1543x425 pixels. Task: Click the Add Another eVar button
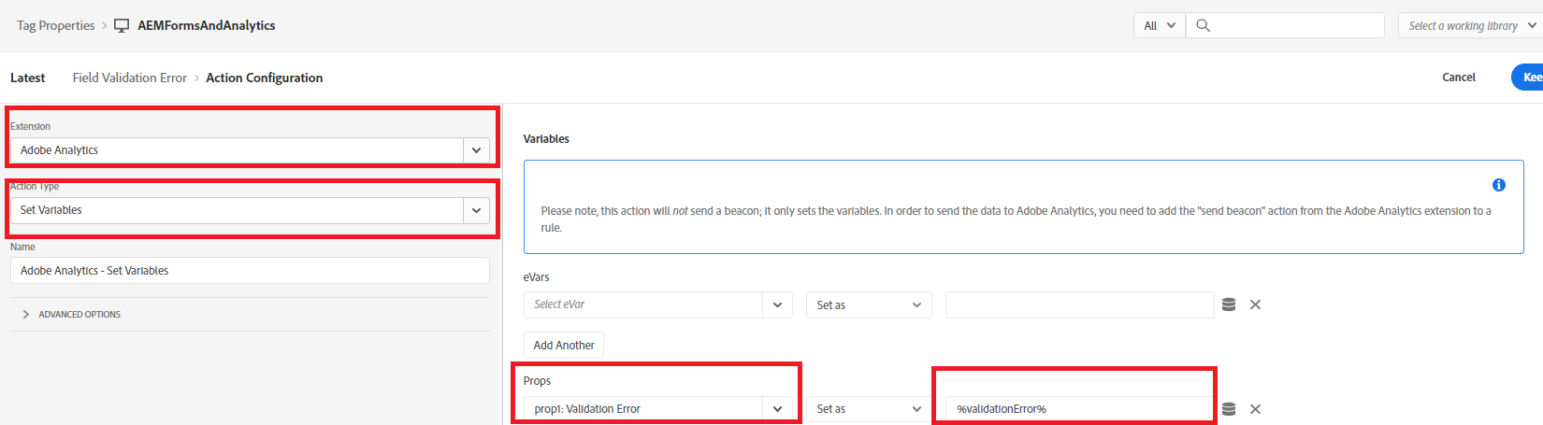pyautogui.click(x=564, y=346)
